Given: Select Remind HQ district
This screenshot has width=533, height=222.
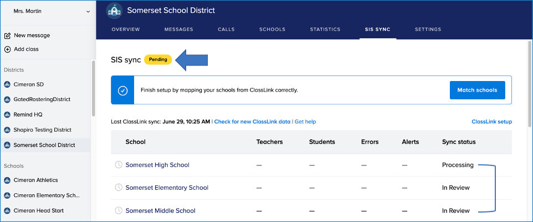Looking at the screenshot, I should (x=28, y=115).
